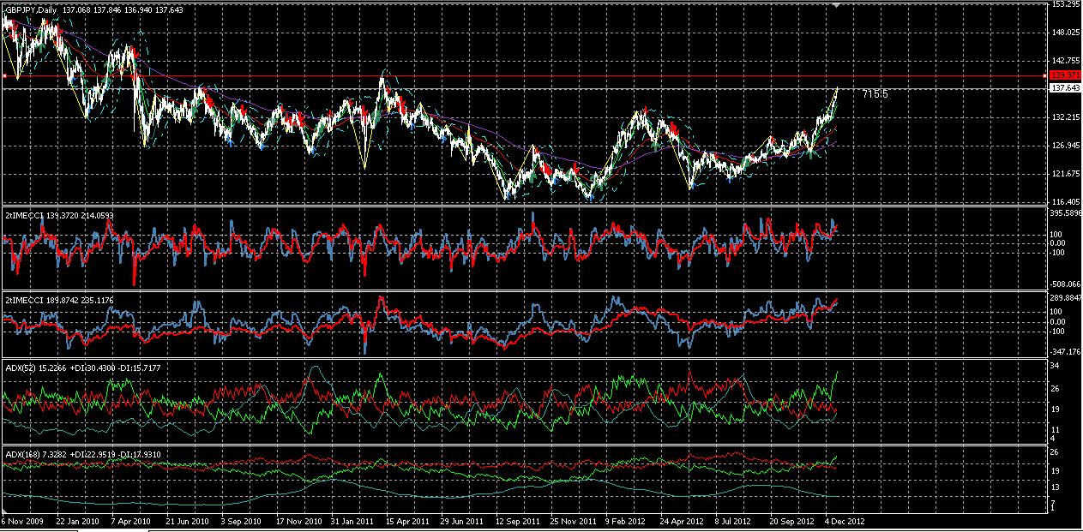Click the 121.675 price axis label

[x=1065, y=173]
